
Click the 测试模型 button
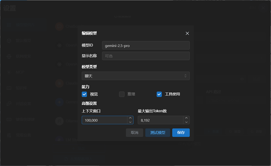click(x=158, y=133)
